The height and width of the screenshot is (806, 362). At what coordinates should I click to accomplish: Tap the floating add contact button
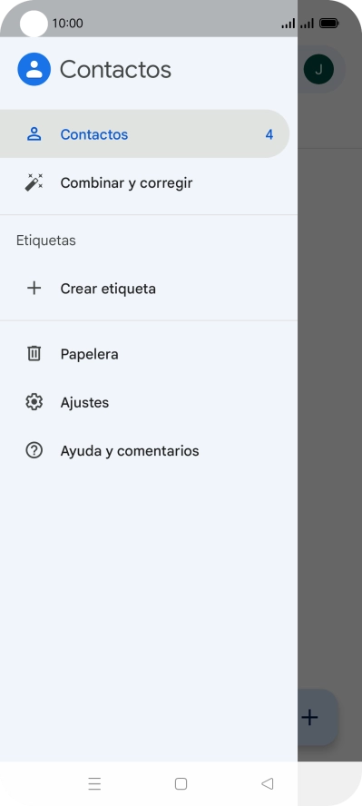coord(318,717)
